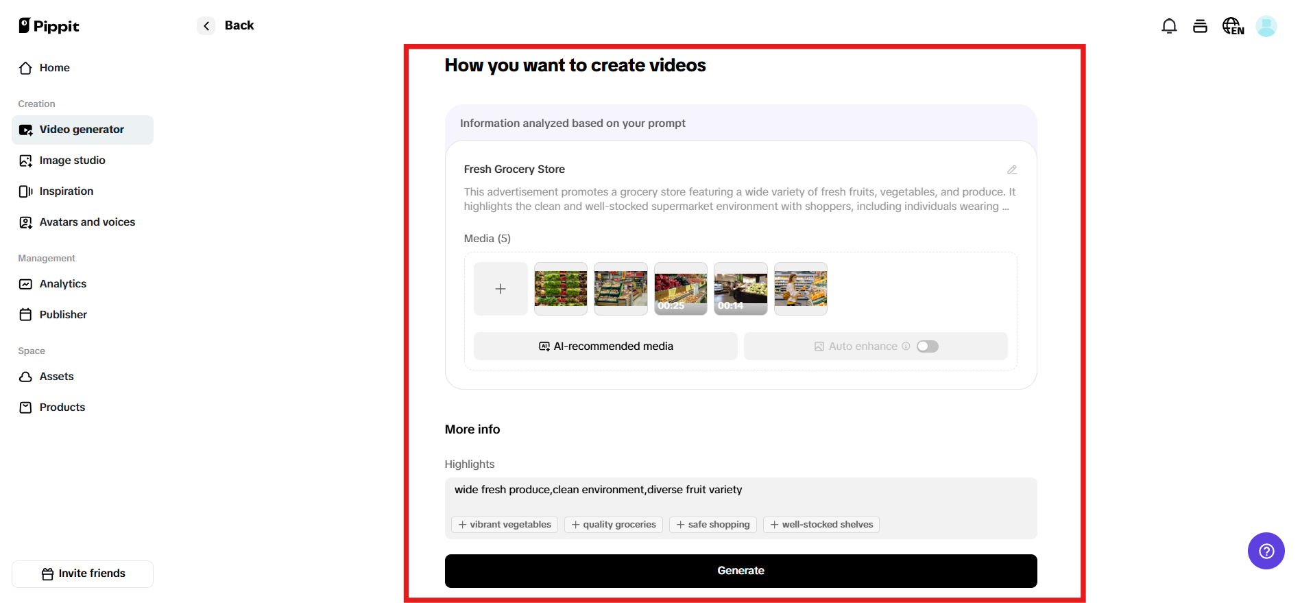Open Assets space

point(82,377)
